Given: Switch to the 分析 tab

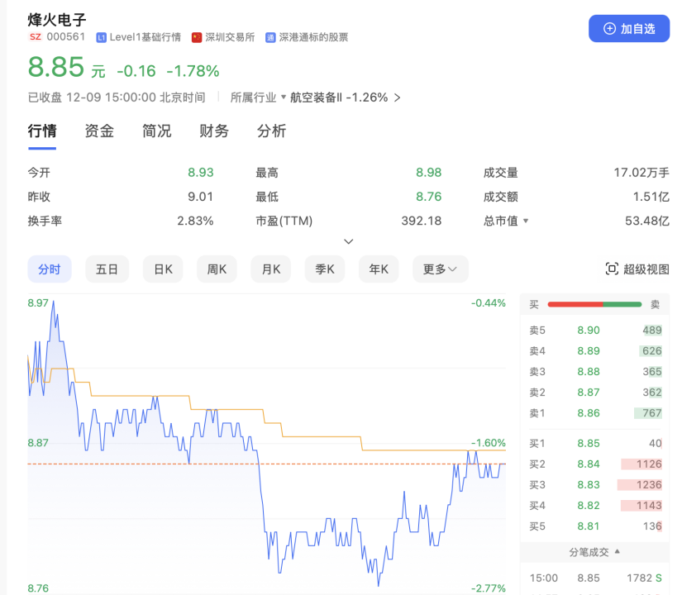Looking at the screenshot, I should pyautogui.click(x=271, y=131).
